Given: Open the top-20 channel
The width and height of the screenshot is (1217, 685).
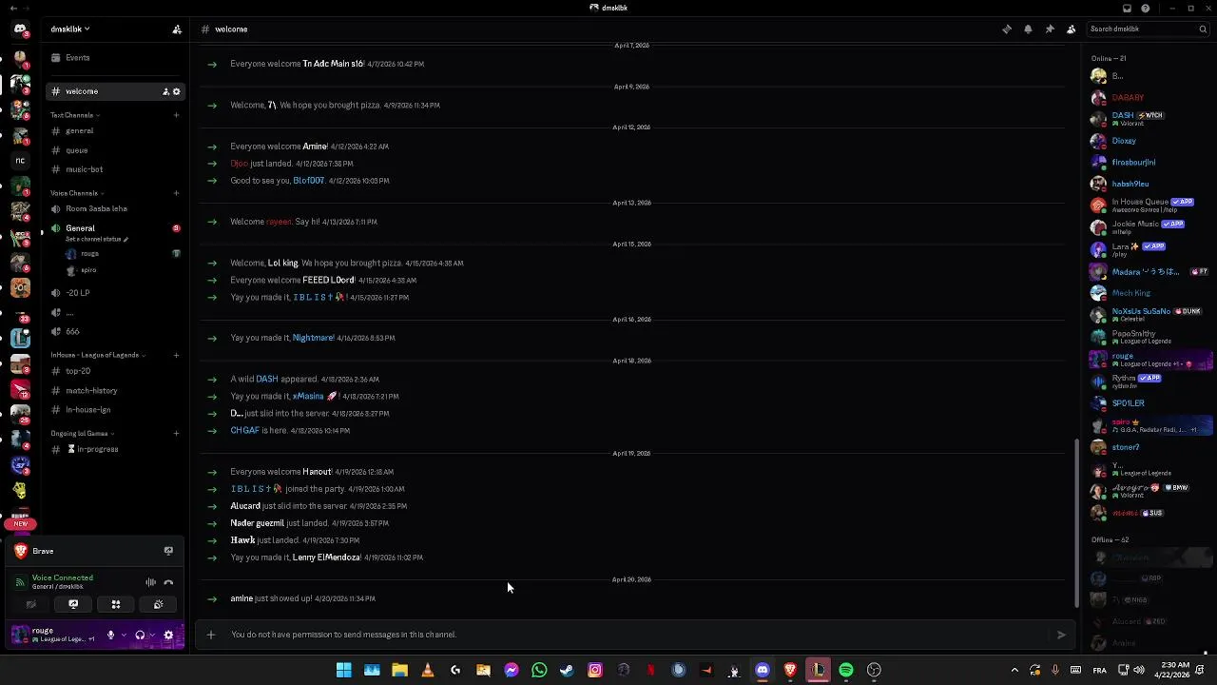Looking at the screenshot, I should tap(114, 371).
